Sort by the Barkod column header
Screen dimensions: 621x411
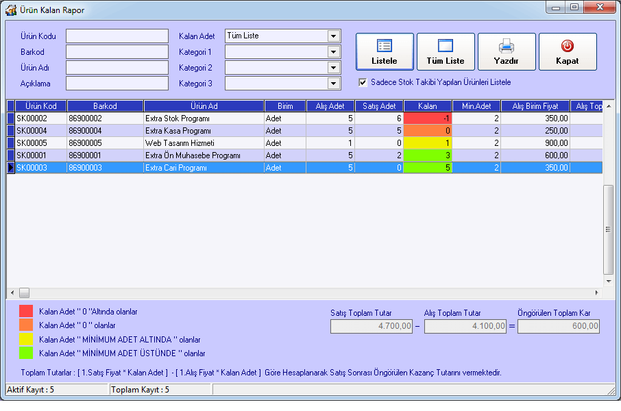[x=105, y=106]
